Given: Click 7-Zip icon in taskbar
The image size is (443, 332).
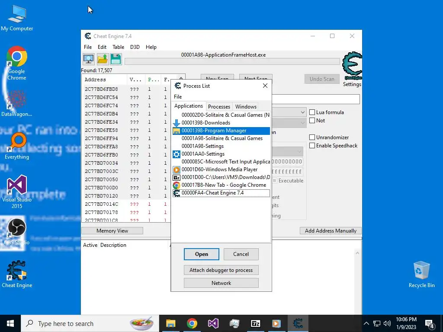Looking at the screenshot, I should 255,323.
